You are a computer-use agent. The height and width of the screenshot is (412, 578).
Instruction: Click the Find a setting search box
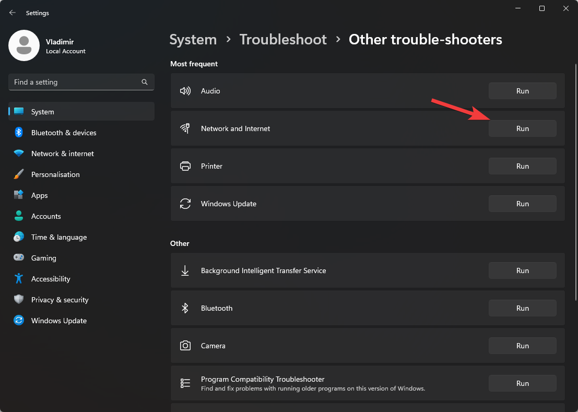(76, 82)
